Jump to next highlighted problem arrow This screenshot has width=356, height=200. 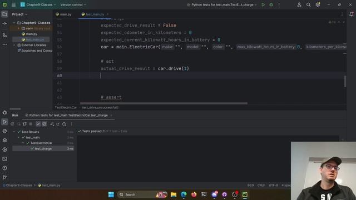[x=344, y=22]
